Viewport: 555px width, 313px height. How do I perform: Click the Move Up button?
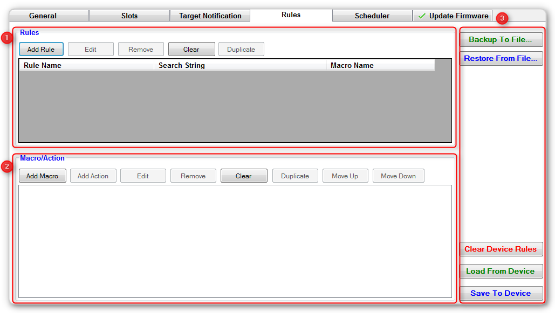345,176
